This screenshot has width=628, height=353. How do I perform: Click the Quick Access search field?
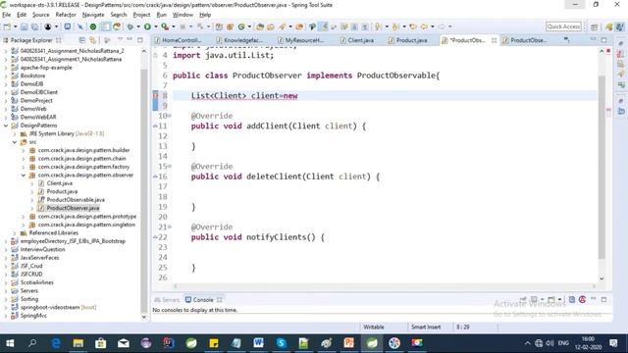click(563, 26)
